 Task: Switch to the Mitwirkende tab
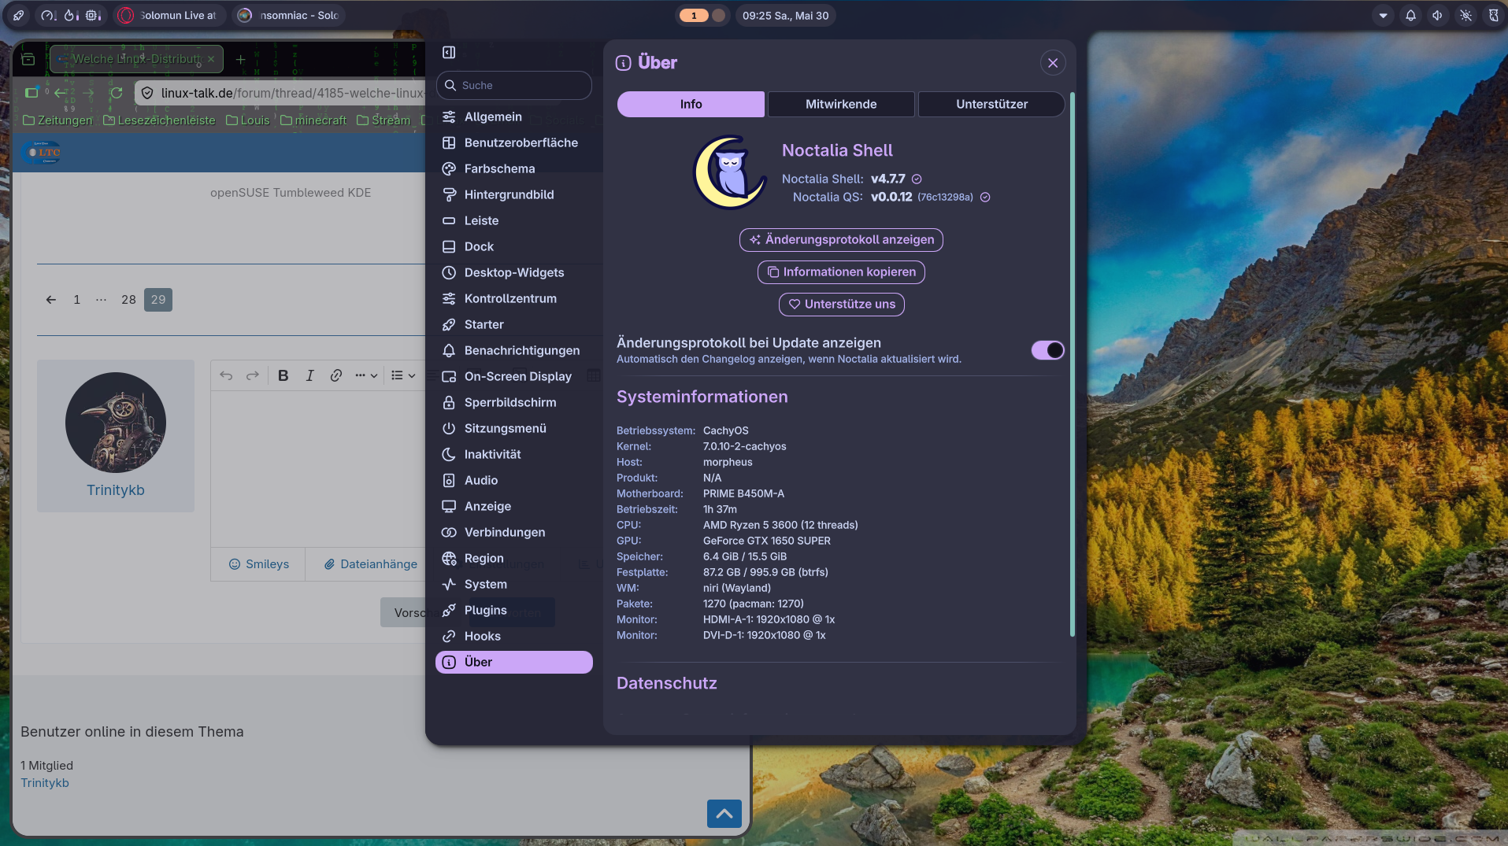pyautogui.click(x=841, y=104)
